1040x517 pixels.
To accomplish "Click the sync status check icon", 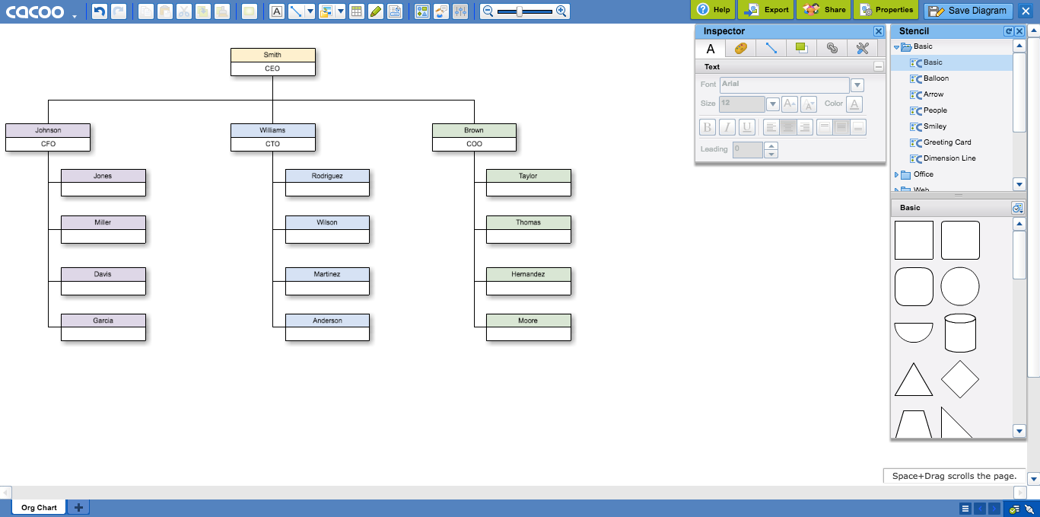I will tap(1014, 509).
